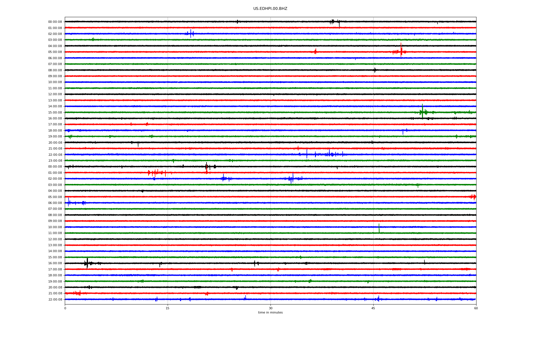Click the x-axis tick label 30
541x338 pixels.
pos(270,308)
